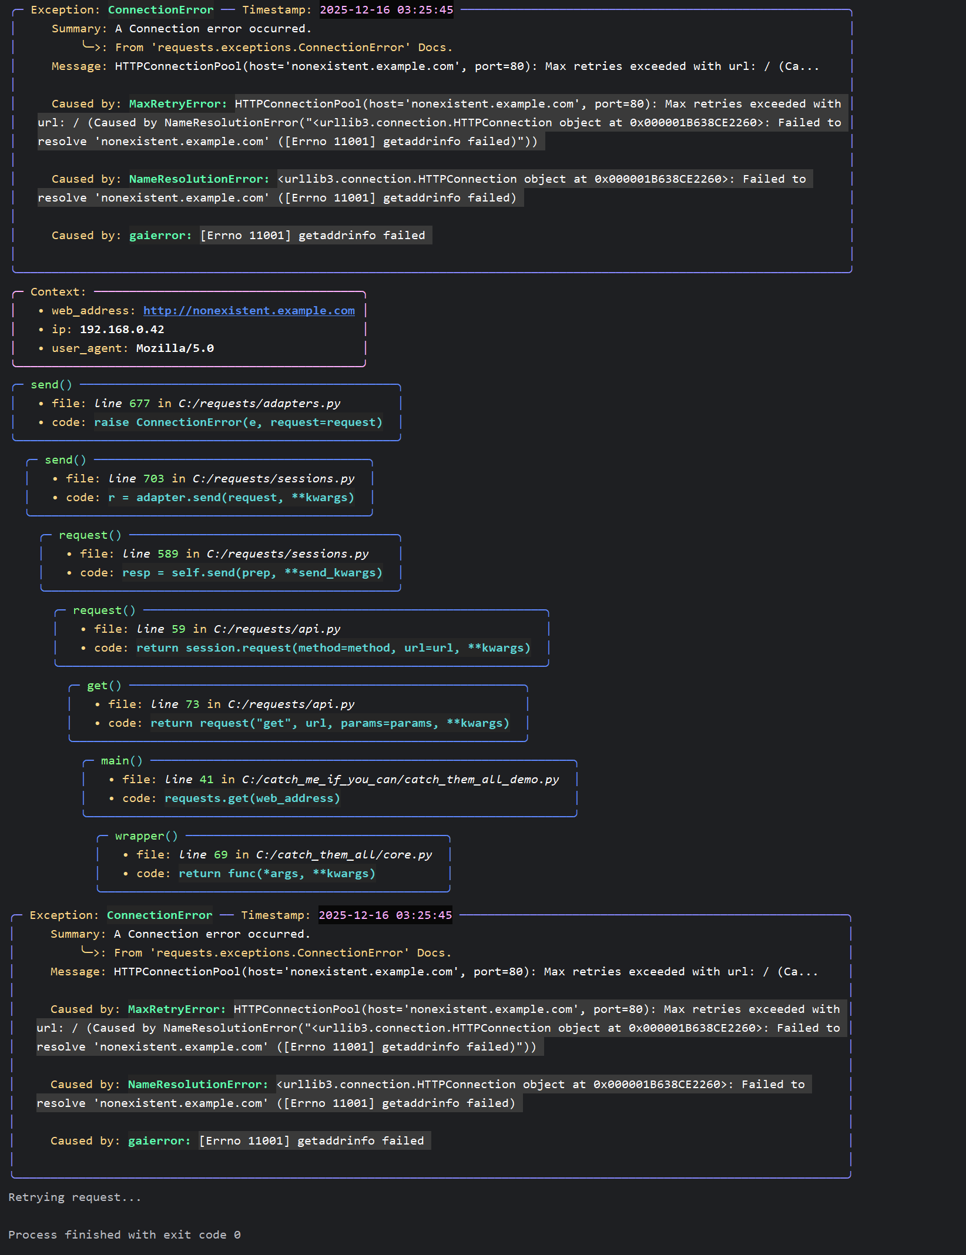Select the ConnectionError name in second exception header

click(x=160, y=915)
